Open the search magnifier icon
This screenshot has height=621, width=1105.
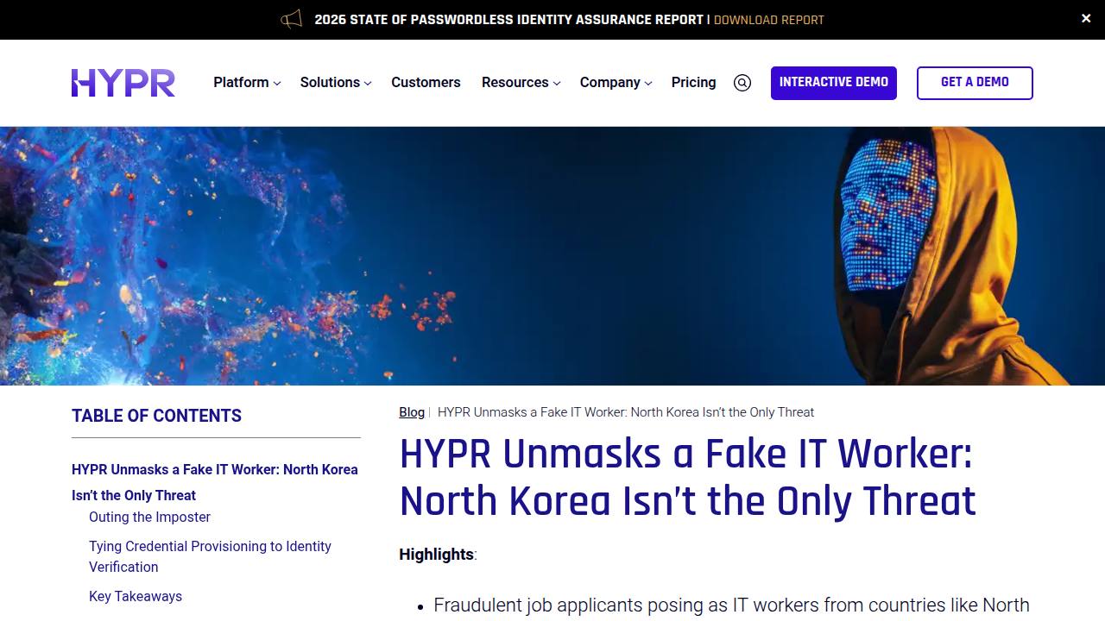[x=742, y=83]
